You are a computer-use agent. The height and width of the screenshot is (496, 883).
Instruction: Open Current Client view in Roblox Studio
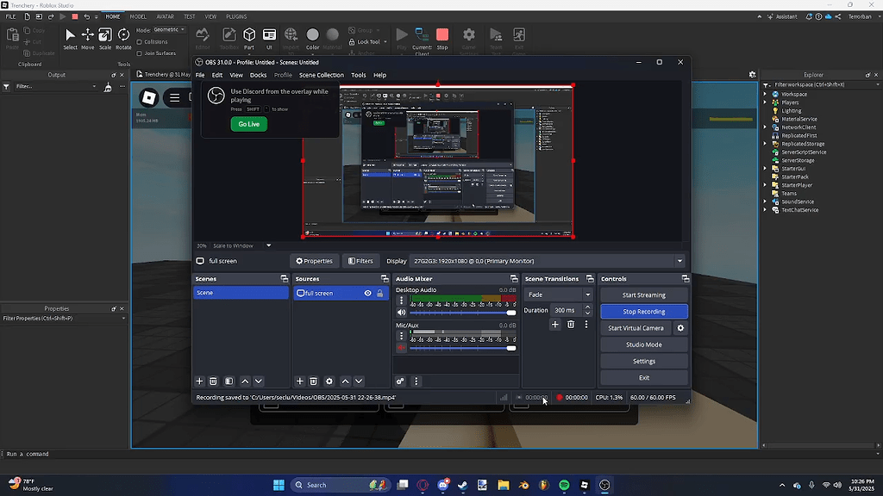pyautogui.click(x=422, y=40)
